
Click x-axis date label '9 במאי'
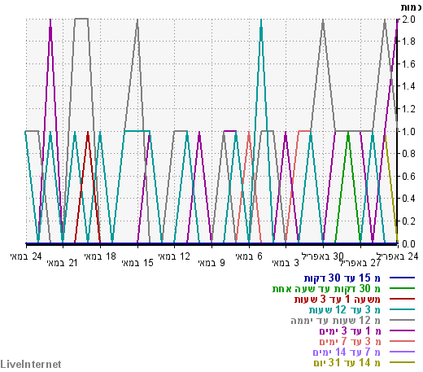pyautogui.click(x=211, y=263)
